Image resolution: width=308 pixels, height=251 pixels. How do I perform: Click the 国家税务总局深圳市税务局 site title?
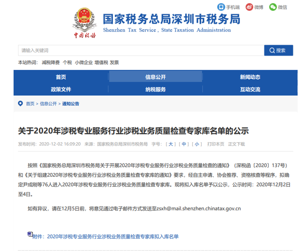tap(172, 19)
